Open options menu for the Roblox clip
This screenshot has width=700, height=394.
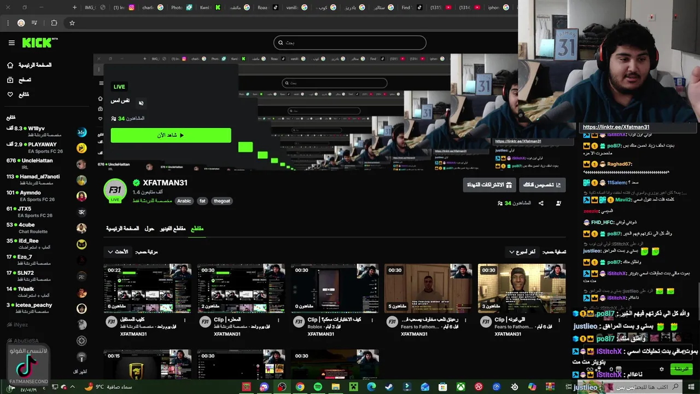click(372, 321)
